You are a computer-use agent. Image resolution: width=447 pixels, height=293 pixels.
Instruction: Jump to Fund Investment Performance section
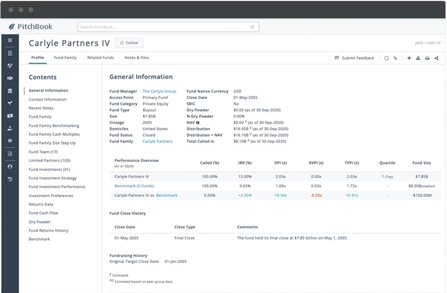tap(57, 187)
